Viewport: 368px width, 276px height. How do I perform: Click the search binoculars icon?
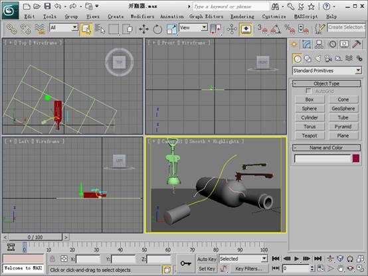pos(275,7)
